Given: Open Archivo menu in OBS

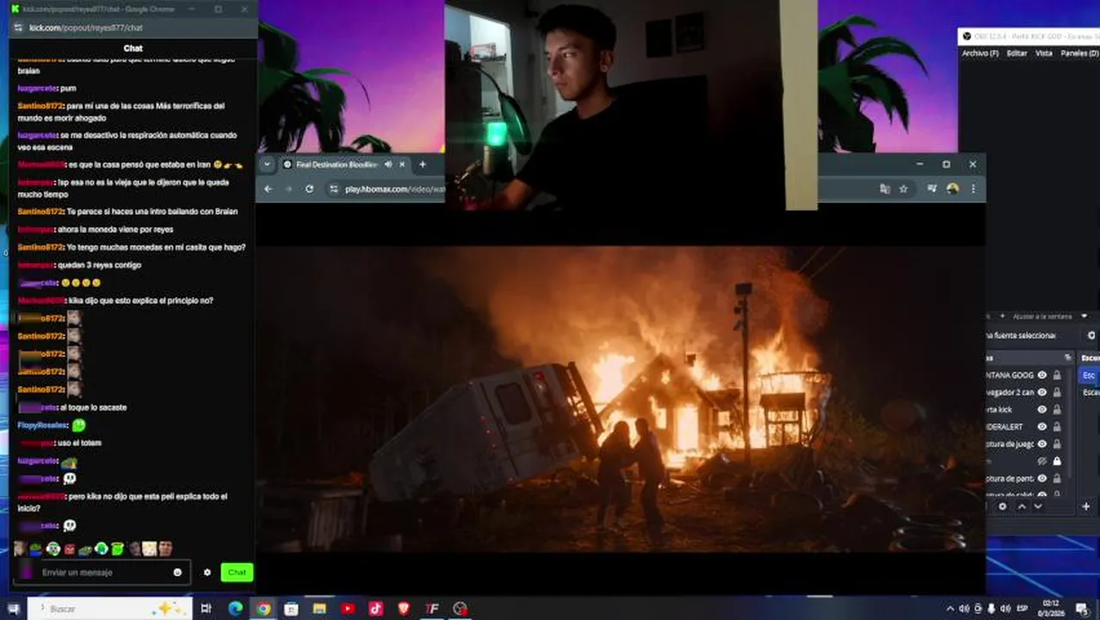Looking at the screenshot, I should pyautogui.click(x=980, y=53).
